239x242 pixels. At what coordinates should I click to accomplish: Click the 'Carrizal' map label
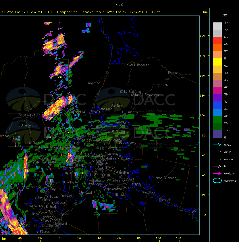coord(85,193)
